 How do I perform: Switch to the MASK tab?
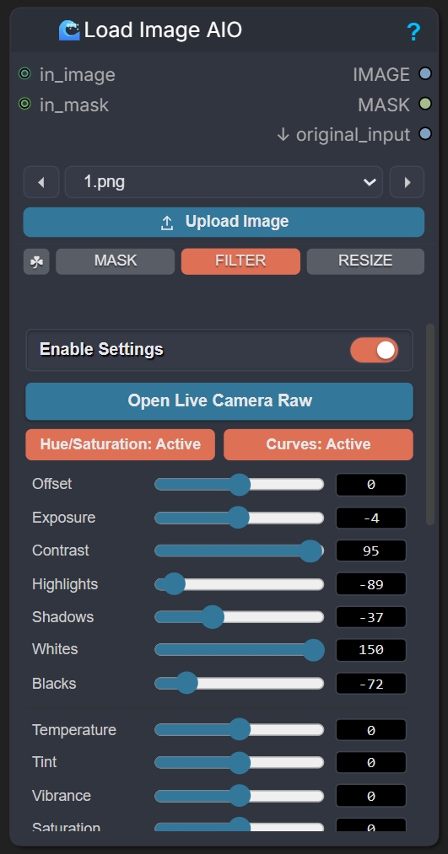(x=115, y=261)
